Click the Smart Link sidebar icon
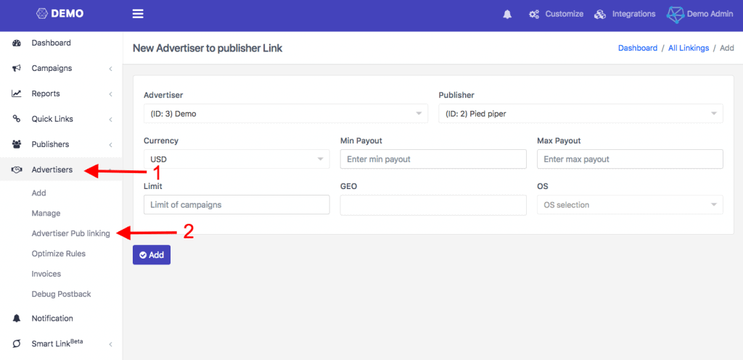Viewport: 743px width, 360px height. click(17, 344)
